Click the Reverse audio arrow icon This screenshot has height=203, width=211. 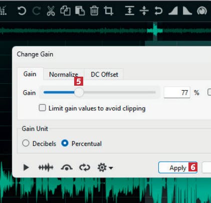158,11
